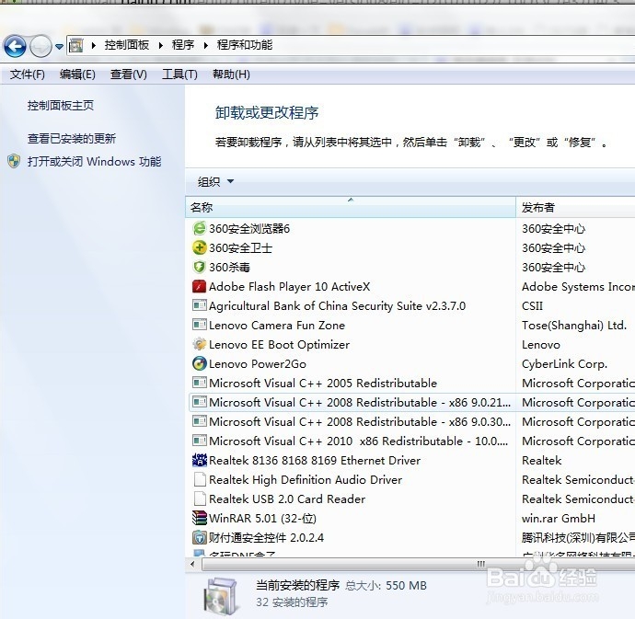Select 程序 breadcrumb in address bar
Screen dimensions: 635x619
click(183, 45)
